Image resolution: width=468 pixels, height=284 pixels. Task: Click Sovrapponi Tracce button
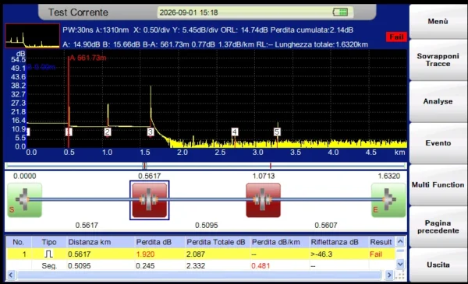438,60
